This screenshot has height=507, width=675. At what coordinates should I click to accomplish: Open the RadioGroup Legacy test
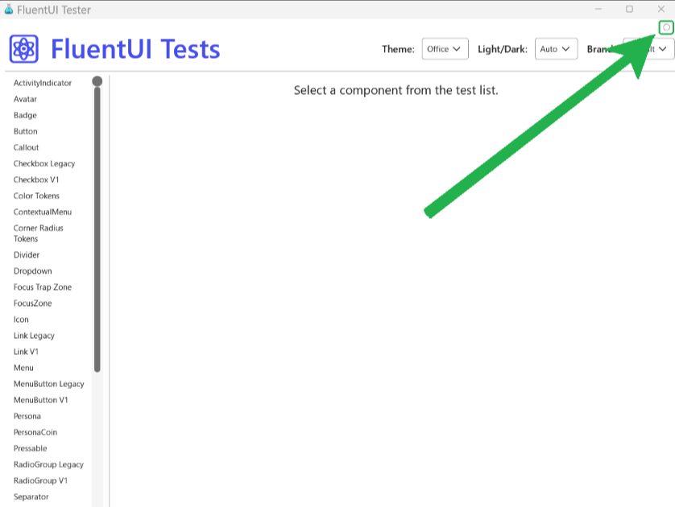[48, 464]
